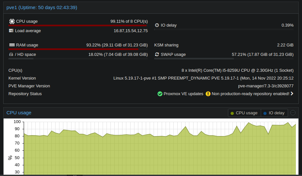This screenshot has width=302, height=176.
Task: Click the green CPU usage legend dot
Action: 232,113
